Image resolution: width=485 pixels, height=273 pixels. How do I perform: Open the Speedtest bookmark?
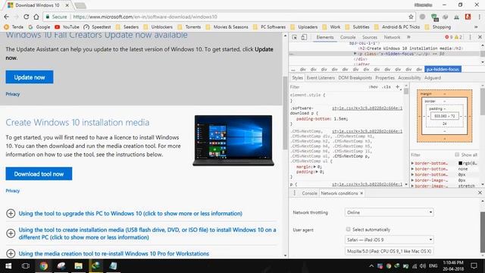[x=97, y=27]
